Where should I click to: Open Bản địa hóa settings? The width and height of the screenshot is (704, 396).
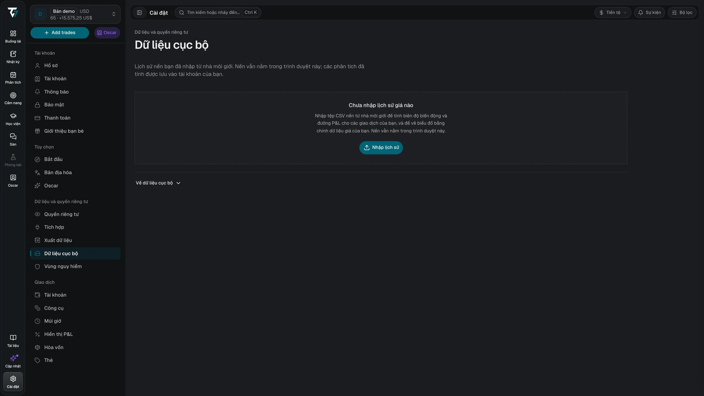75,173
